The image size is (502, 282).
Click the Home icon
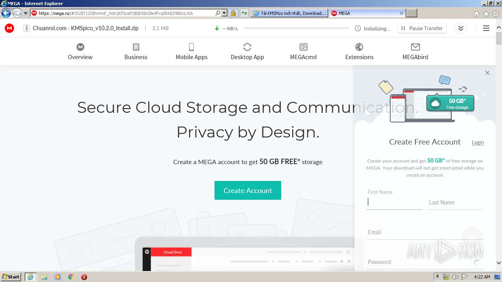coord(476,14)
